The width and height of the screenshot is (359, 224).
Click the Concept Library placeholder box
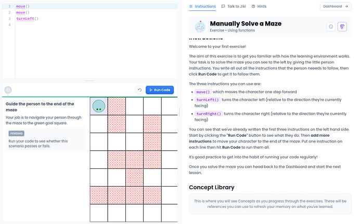270,204
